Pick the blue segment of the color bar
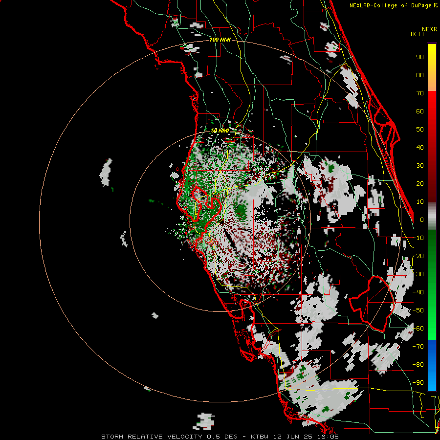Screen dimensions: 440x440 pyautogui.click(x=432, y=366)
